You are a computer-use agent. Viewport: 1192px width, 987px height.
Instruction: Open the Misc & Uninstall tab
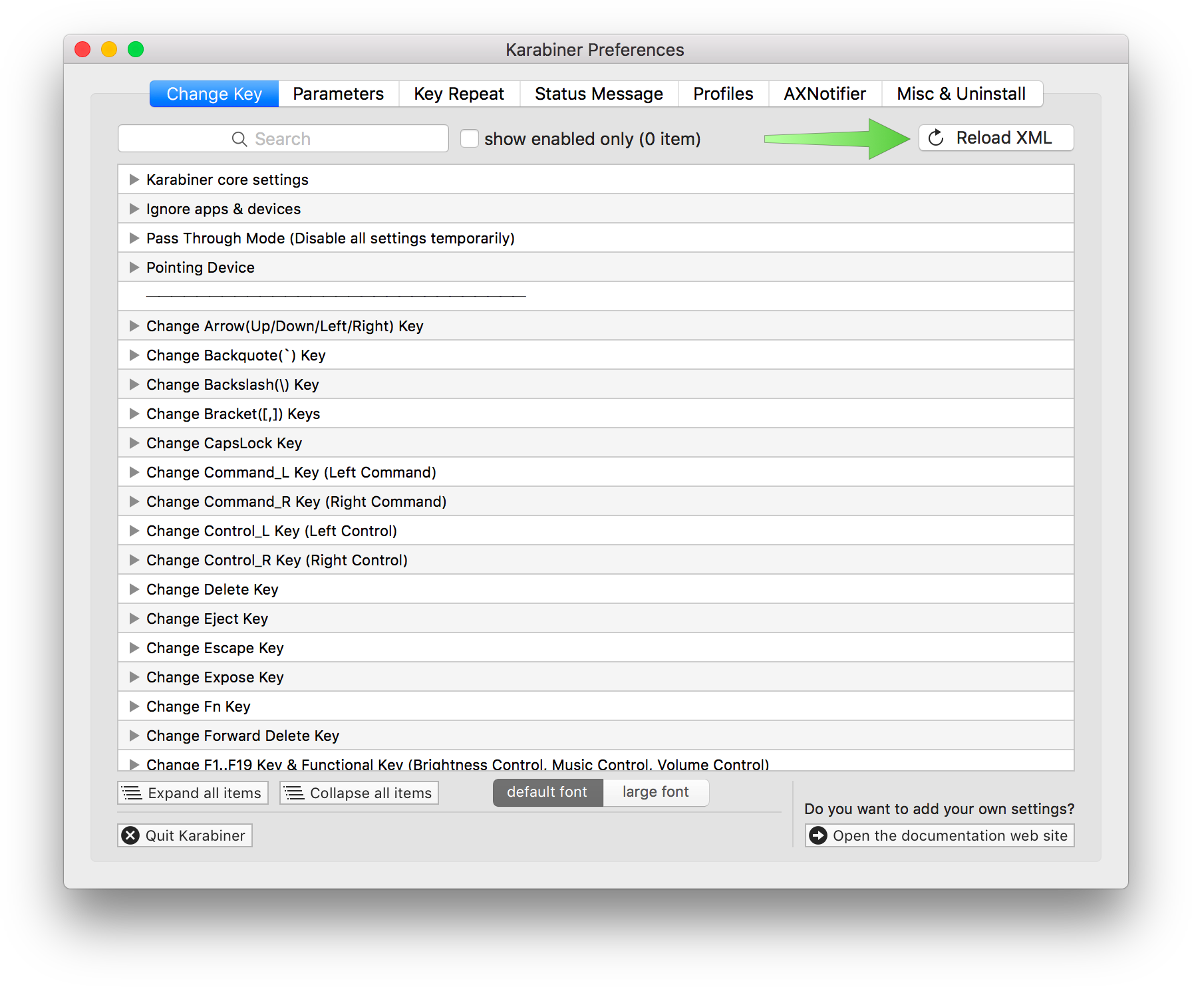[962, 94]
